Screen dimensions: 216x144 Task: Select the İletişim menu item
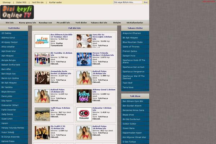point(117,23)
